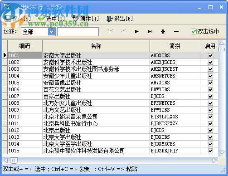This screenshot has height=176, width=228.
Task: Select 北京北影录音录像公司 cell
Action: pyautogui.click(x=96, y=117)
